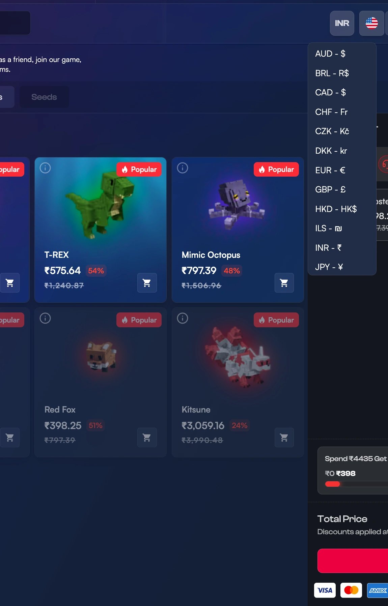Add Mimic Octopus to the cart
This screenshot has height=606, width=388.
(x=284, y=283)
